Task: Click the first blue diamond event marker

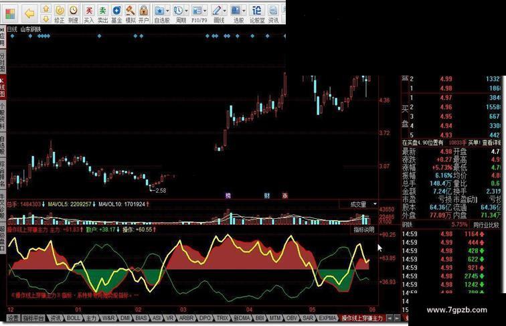Action: tap(12, 36)
